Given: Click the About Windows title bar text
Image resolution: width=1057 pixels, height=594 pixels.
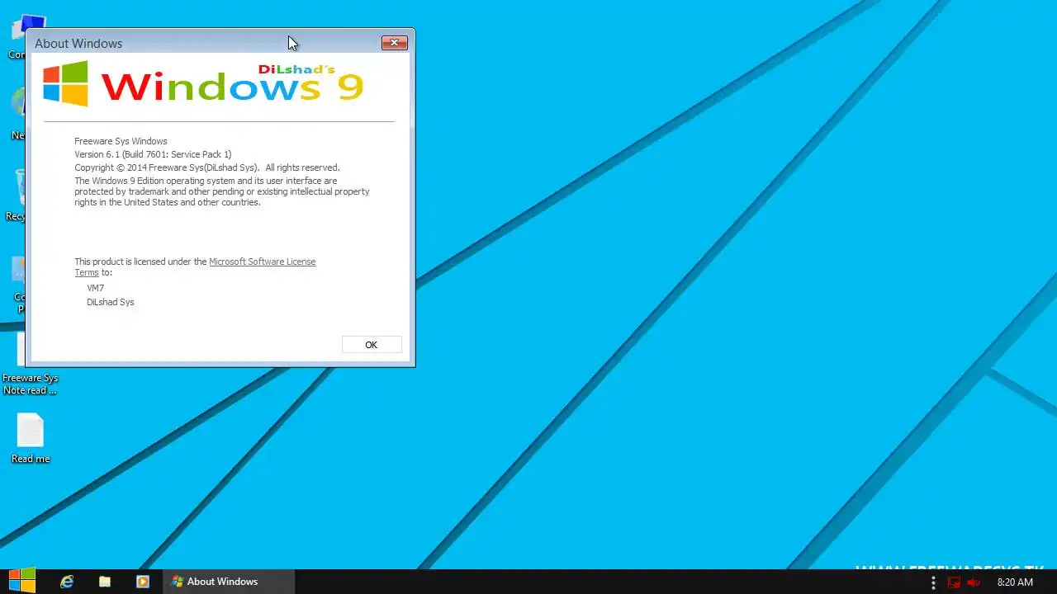Looking at the screenshot, I should (78, 44).
